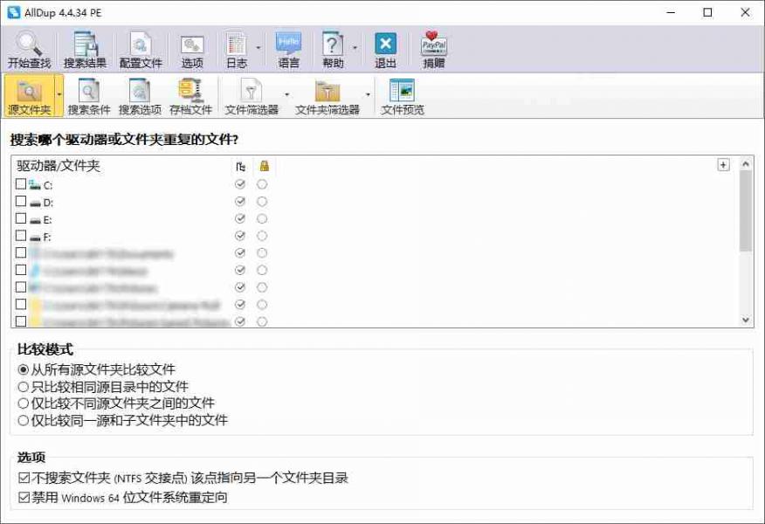
Task: Click the 驱动器/文件夹 column header
Action: pos(59,166)
